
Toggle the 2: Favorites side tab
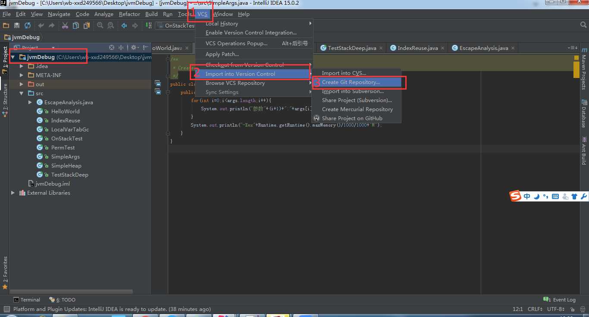5,273
